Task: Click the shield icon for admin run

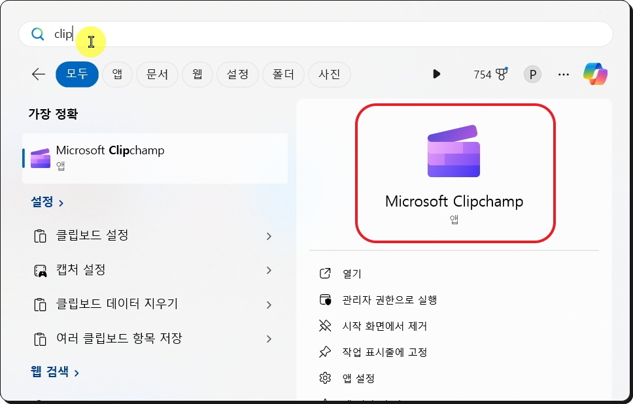Action: (x=325, y=299)
